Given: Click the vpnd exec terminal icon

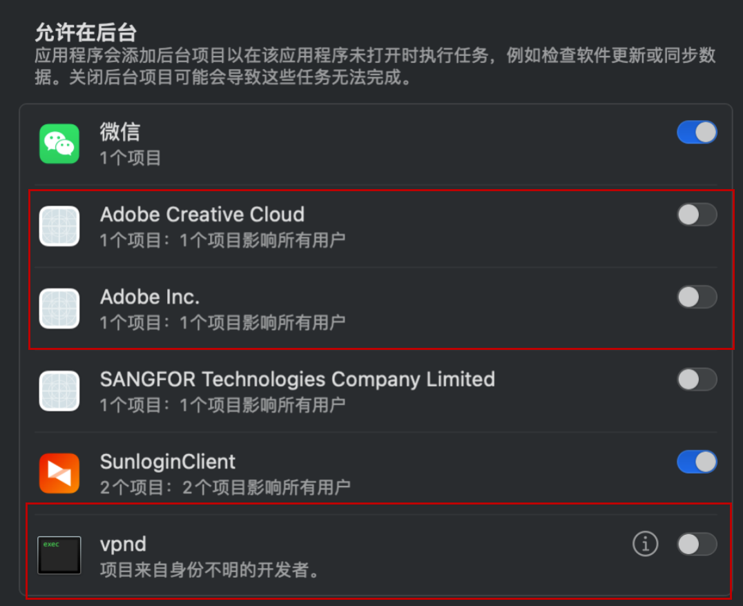Looking at the screenshot, I should (59, 555).
